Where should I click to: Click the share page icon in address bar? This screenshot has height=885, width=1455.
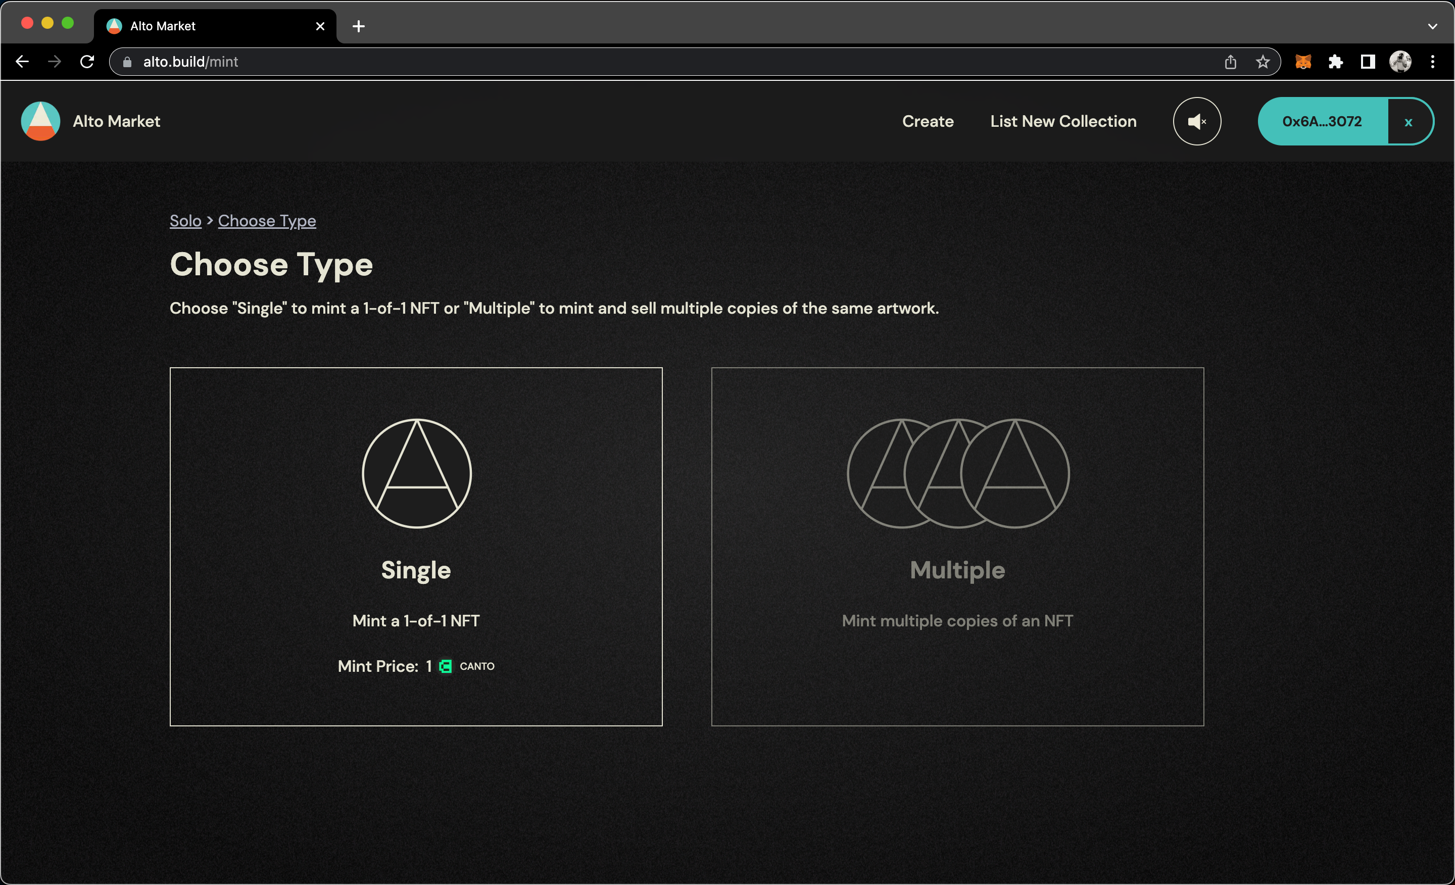tap(1230, 62)
